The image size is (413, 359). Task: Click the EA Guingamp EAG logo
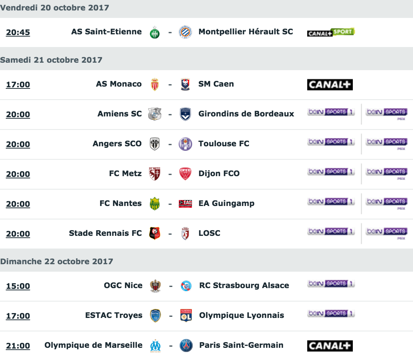tap(185, 204)
